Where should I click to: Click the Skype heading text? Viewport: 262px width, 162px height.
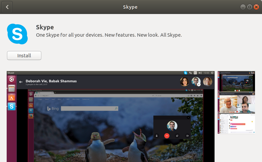(x=45, y=27)
